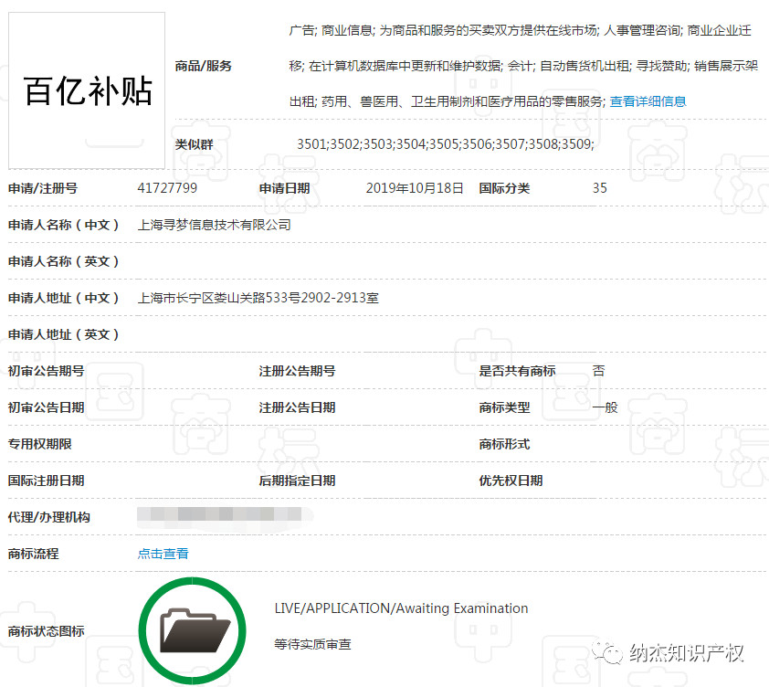
Task: Click LIVE/APPLICATION/Awaiting Examination status text
Action: click(401, 608)
